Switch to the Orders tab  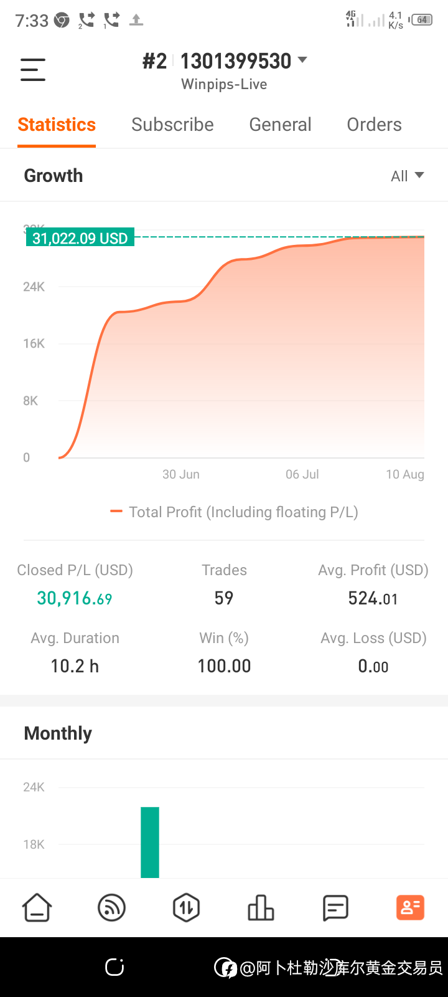coord(374,125)
